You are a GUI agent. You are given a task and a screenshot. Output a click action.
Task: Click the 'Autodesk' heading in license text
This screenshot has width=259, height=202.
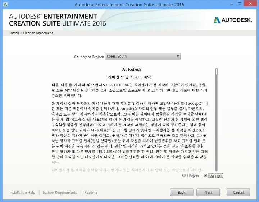[132, 69]
